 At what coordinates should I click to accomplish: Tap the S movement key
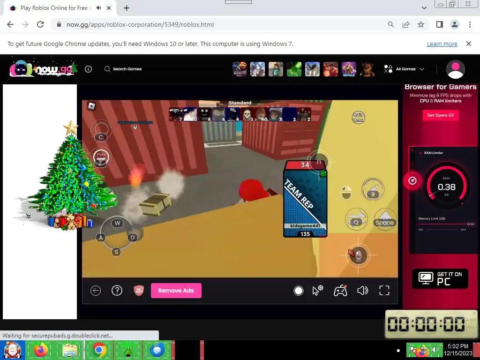pyautogui.click(x=116, y=252)
